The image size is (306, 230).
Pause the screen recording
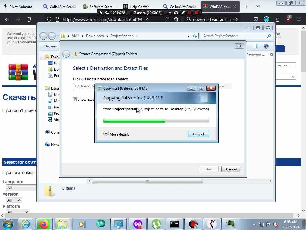[x=189, y=13]
